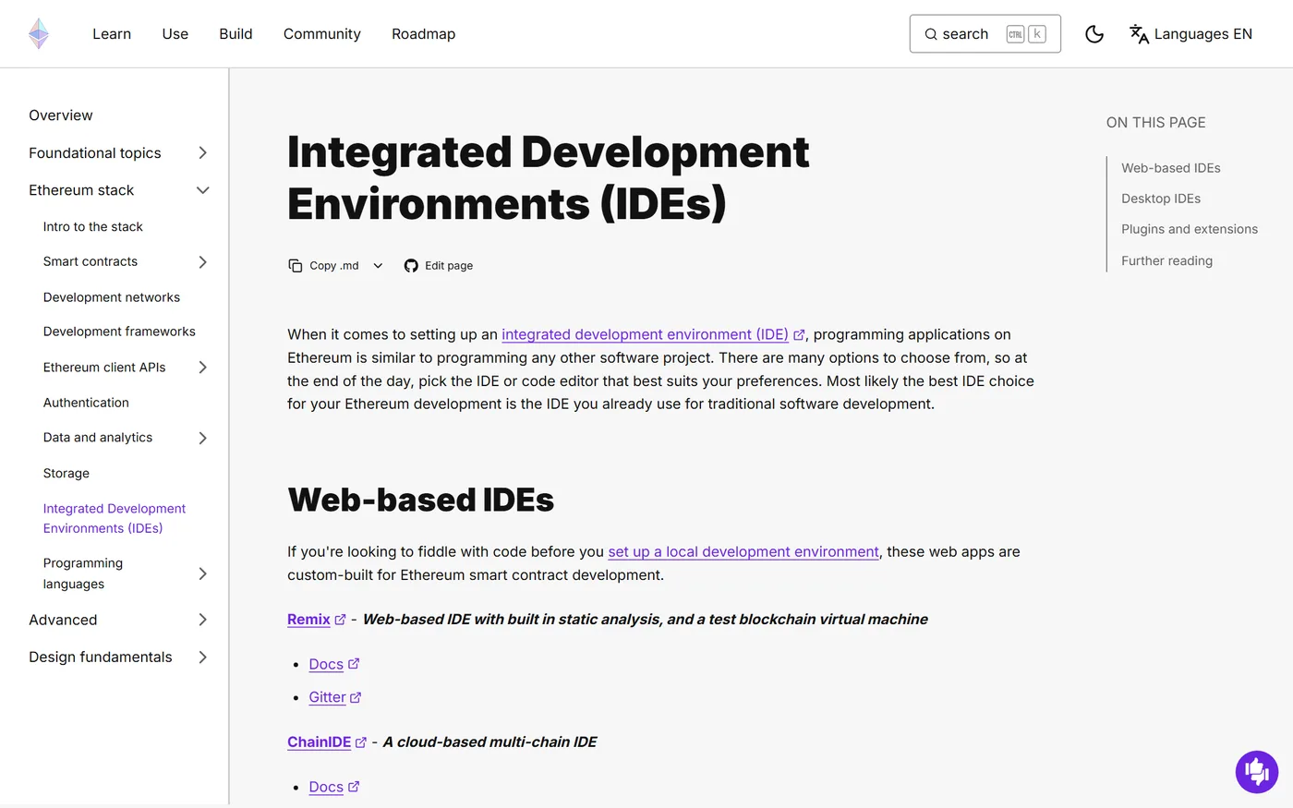This screenshot has width=1293, height=808.
Task: Click the magnifier icon in the search box
Action: pyautogui.click(x=931, y=34)
